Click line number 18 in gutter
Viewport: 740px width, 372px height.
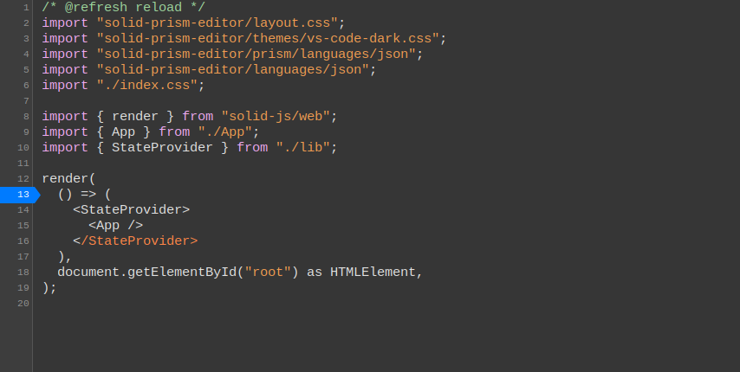(x=23, y=272)
